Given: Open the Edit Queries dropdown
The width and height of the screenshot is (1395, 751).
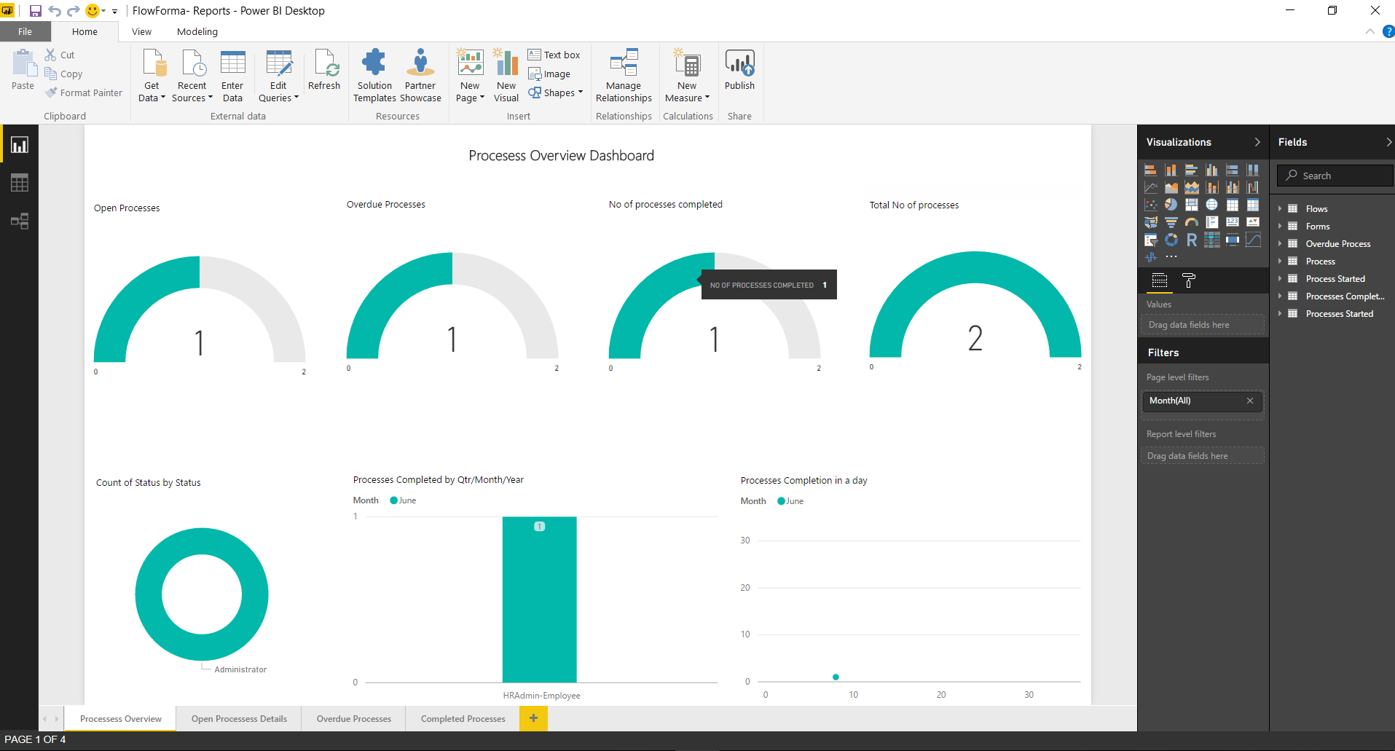Looking at the screenshot, I should point(278,76).
